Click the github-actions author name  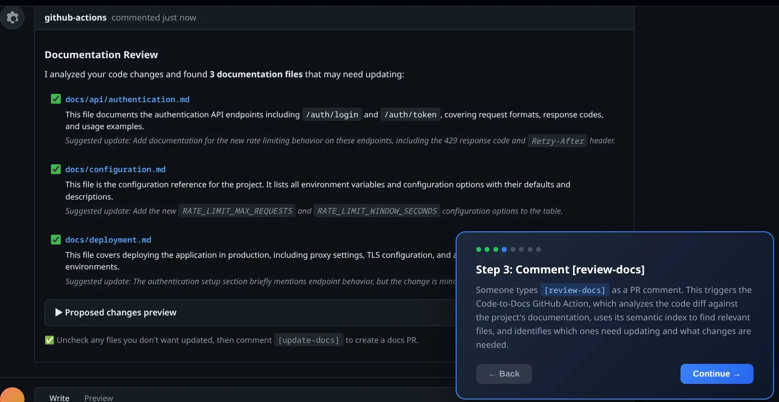75,18
